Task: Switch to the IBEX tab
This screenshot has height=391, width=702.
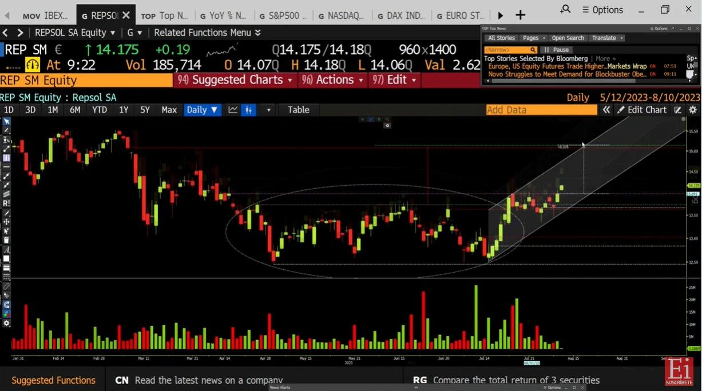Action: click(x=46, y=15)
